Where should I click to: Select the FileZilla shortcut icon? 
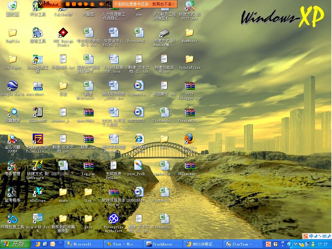(38, 139)
